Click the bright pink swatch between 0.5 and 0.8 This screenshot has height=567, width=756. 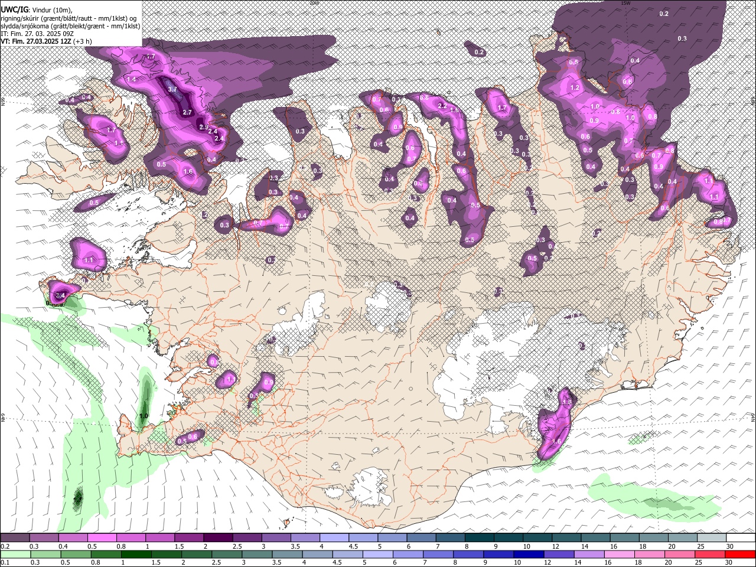(x=102, y=538)
